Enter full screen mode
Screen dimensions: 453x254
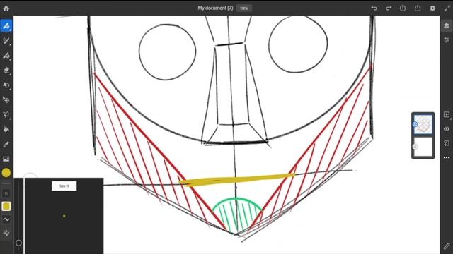click(x=447, y=8)
